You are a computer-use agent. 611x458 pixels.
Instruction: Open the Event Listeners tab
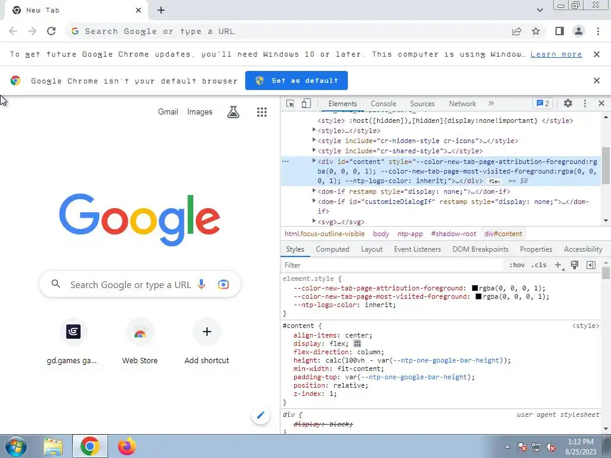click(417, 249)
